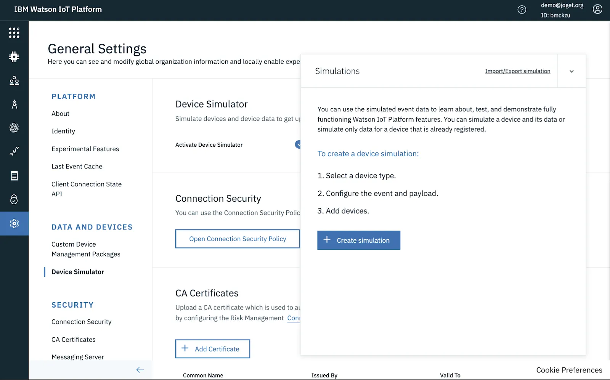Go to the Identity section
Screen dimensions: 610x380
pos(63,131)
